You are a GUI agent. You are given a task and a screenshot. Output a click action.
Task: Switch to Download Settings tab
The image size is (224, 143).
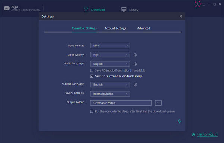[84, 28]
